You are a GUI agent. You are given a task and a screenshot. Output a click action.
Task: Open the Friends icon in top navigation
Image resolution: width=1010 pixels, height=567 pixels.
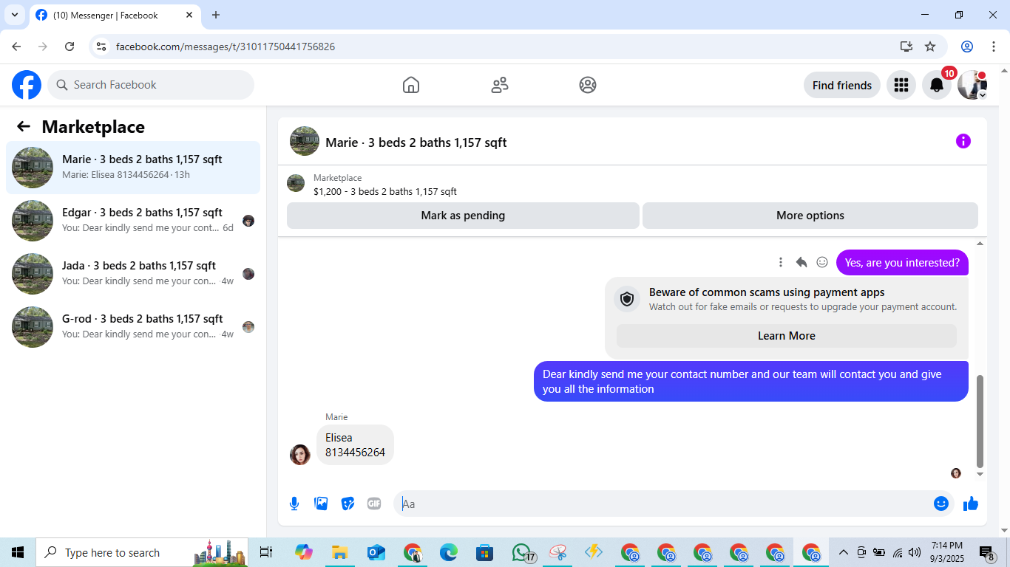tap(500, 85)
